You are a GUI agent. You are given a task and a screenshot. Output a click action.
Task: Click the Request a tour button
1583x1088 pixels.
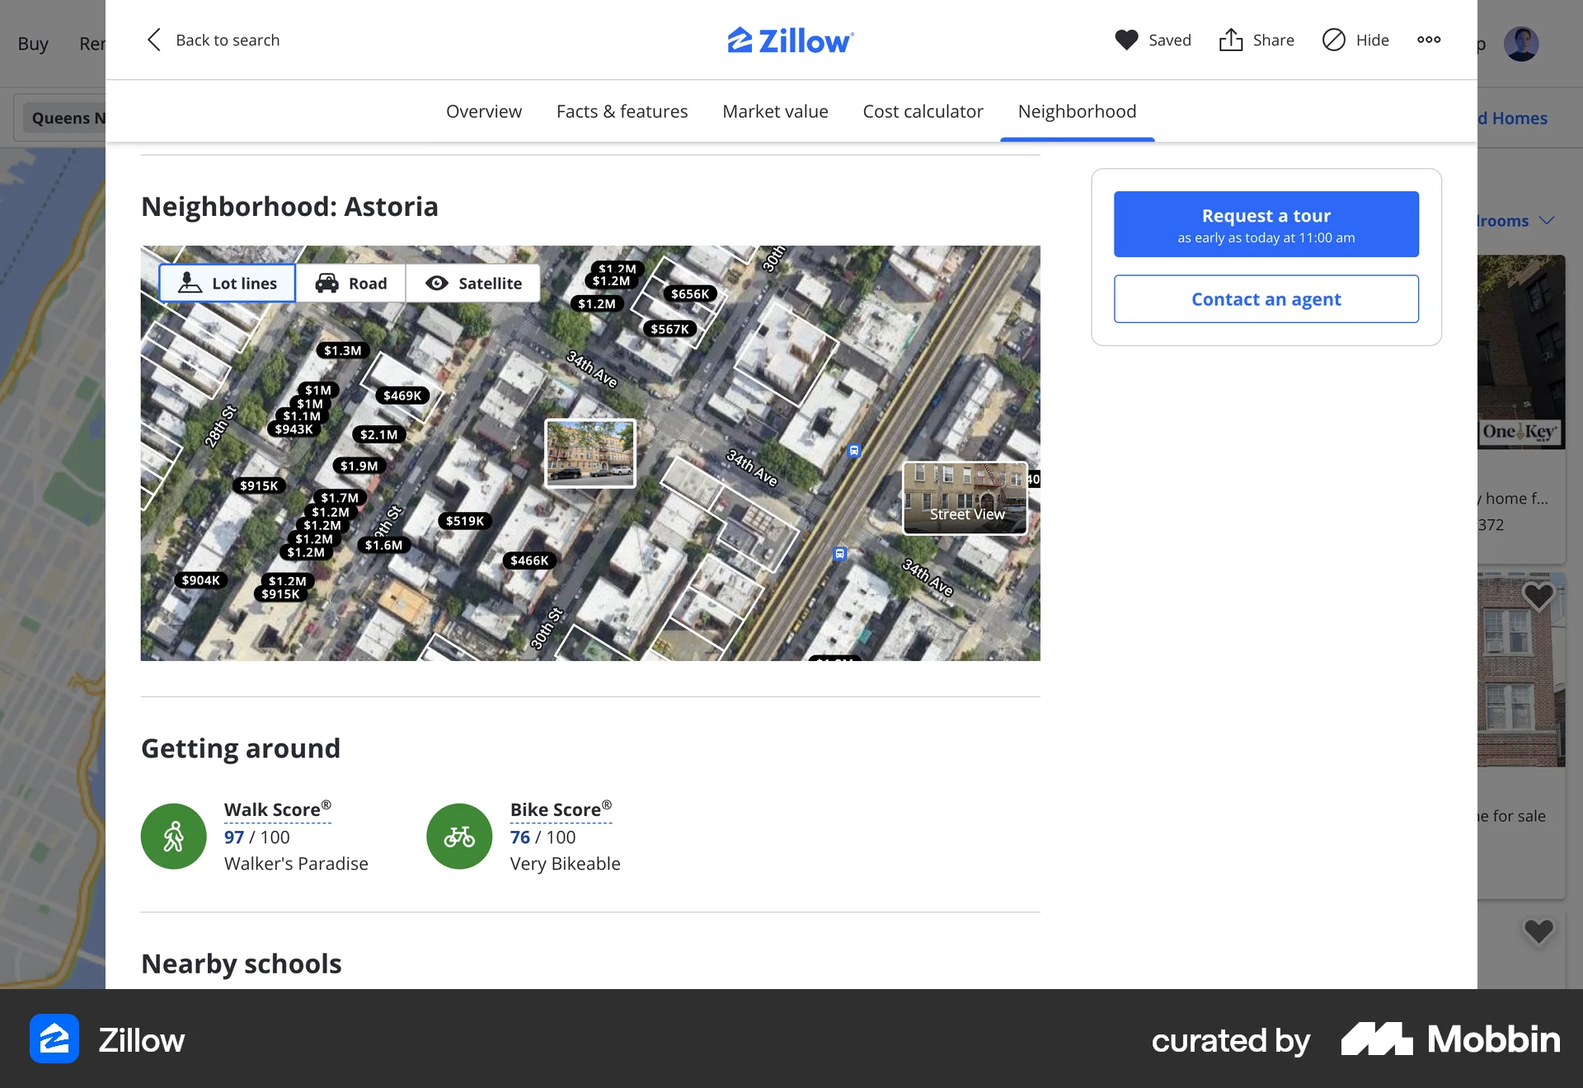coord(1266,223)
